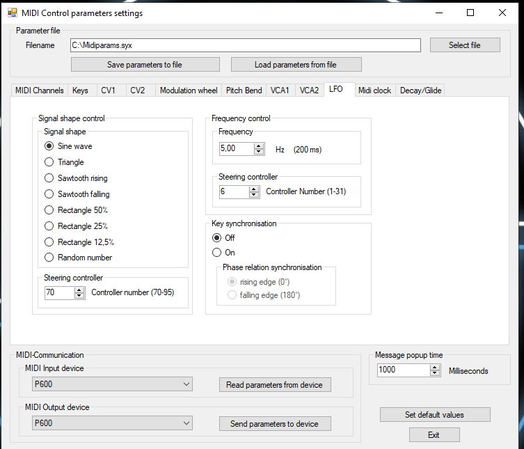
Task: Decrease the LFO frequency with the down arrow
Action: click(x=259, y=152)
